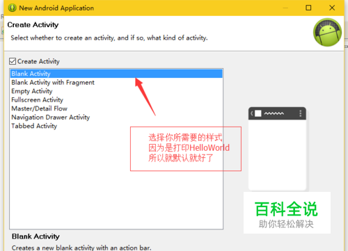Image resolution: width=348 pixels, height=251 pixels.
Task: Click the Android robot wizard icon
Action: tap(327, 32)
